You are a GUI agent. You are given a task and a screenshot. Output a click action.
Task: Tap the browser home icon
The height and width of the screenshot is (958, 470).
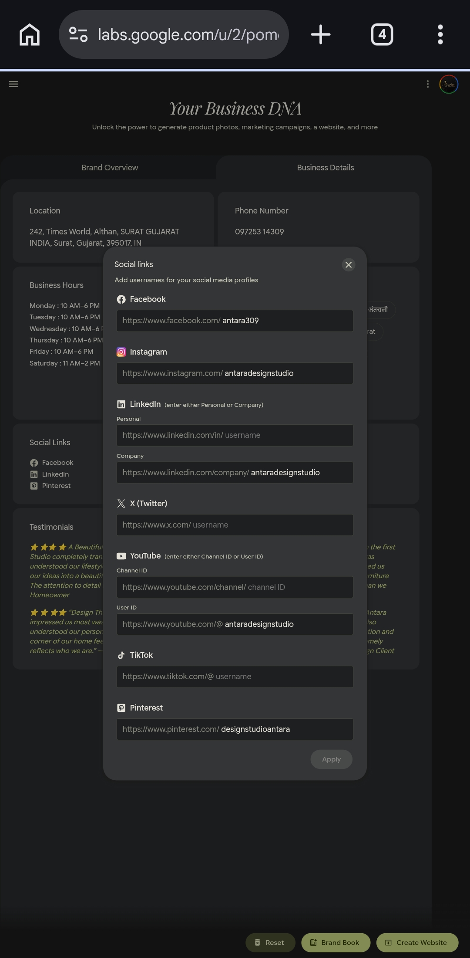click(x=30, y=34)
